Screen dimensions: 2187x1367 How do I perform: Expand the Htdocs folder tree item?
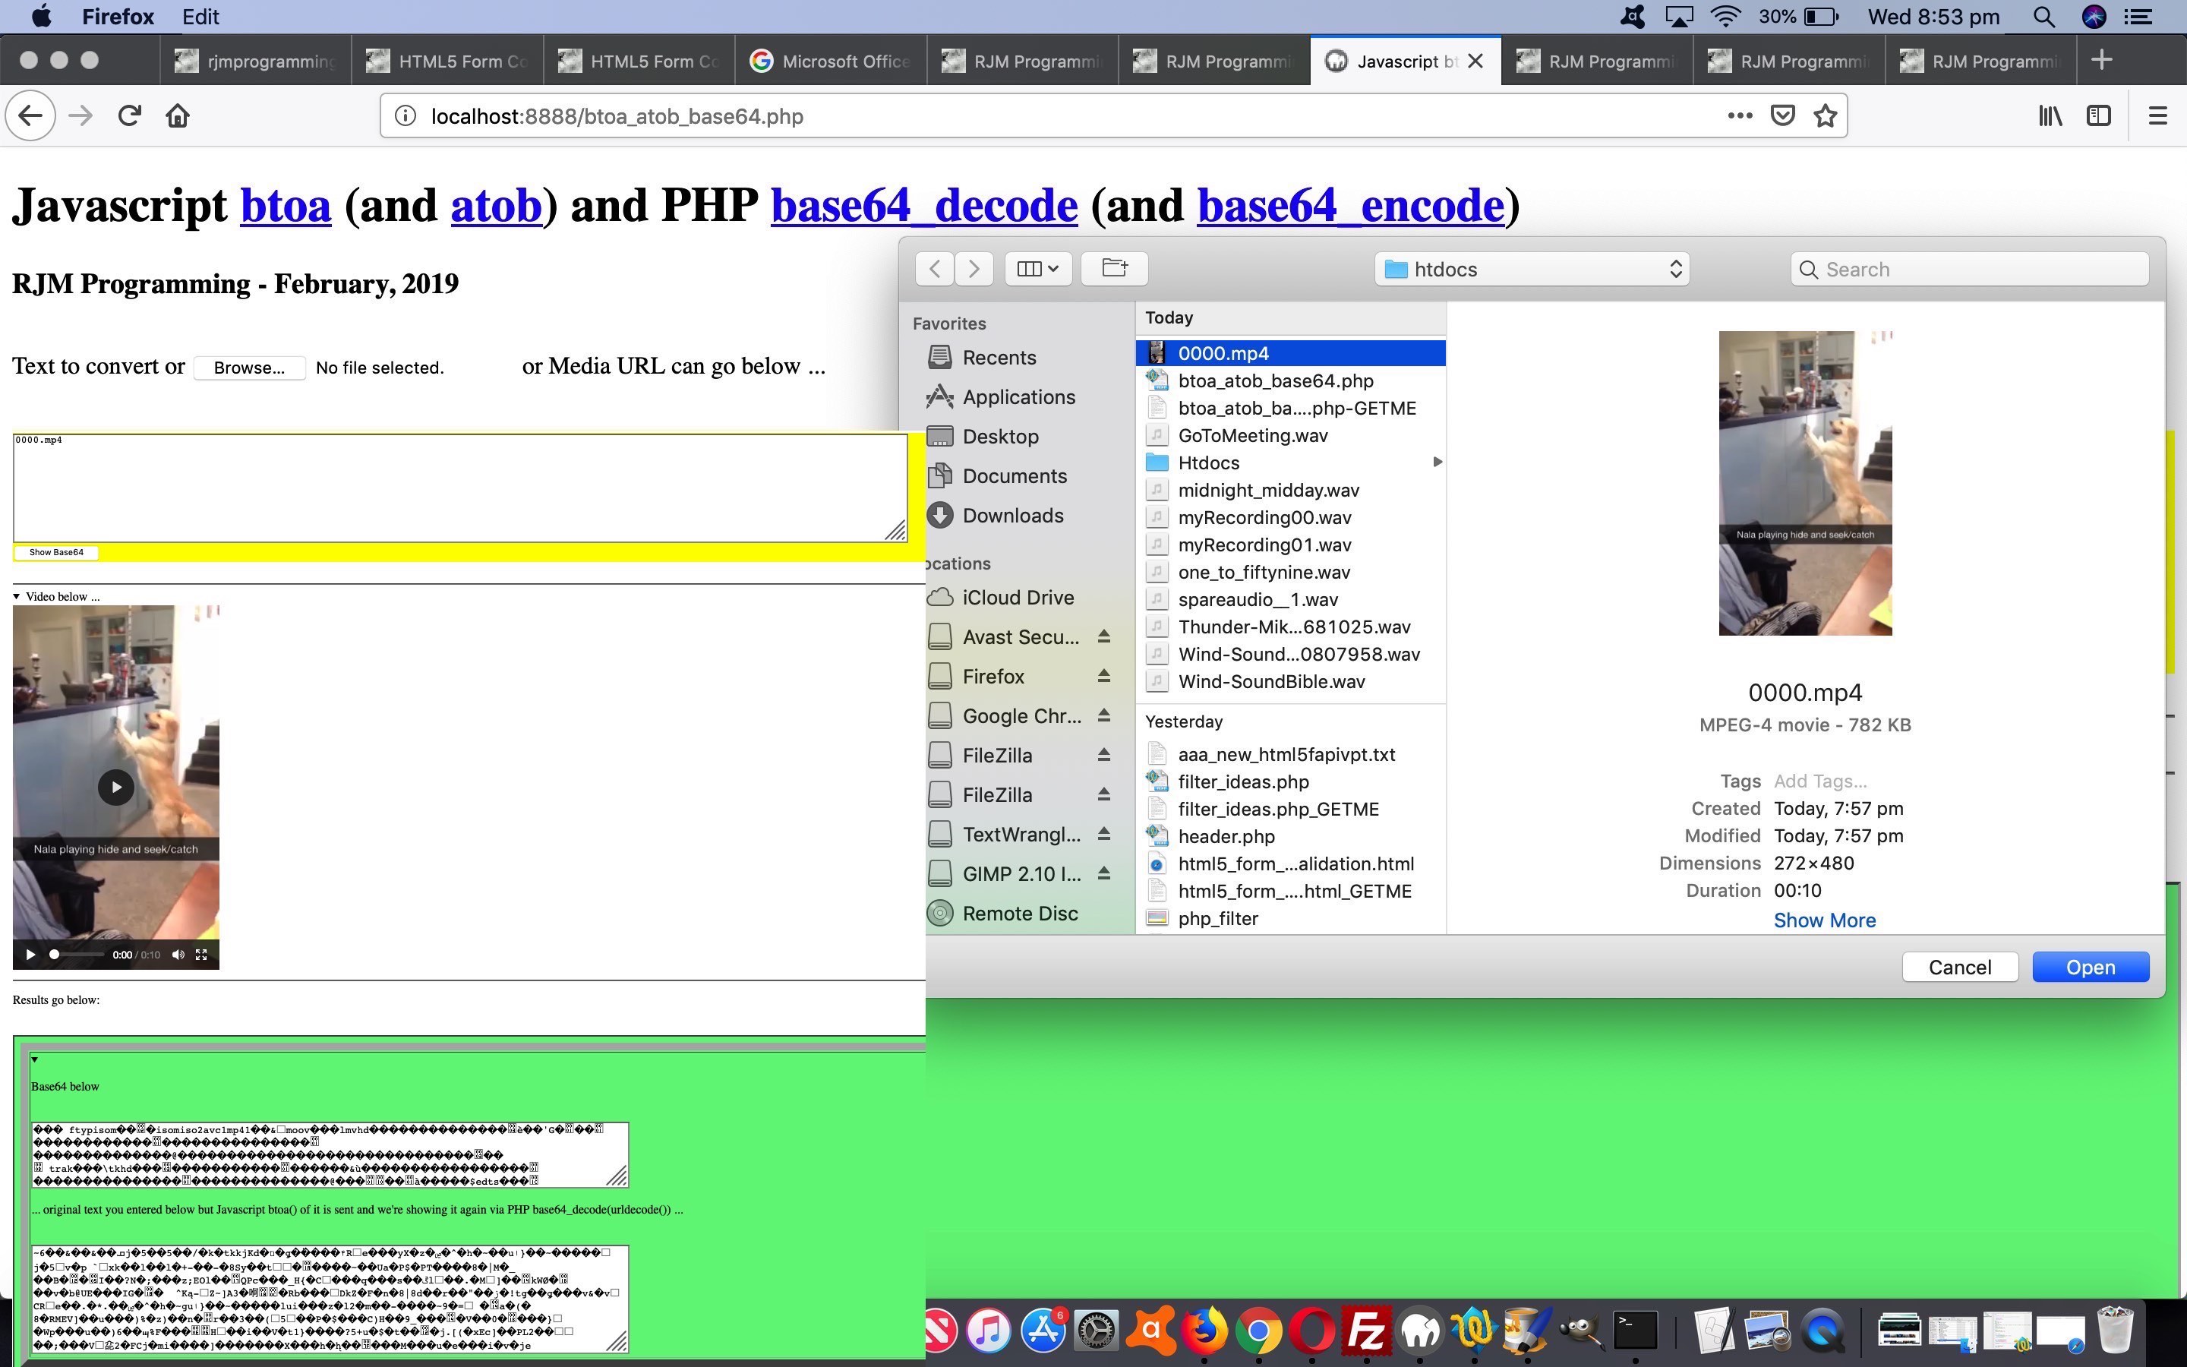pyautogui.click(x=1433, y=462)
